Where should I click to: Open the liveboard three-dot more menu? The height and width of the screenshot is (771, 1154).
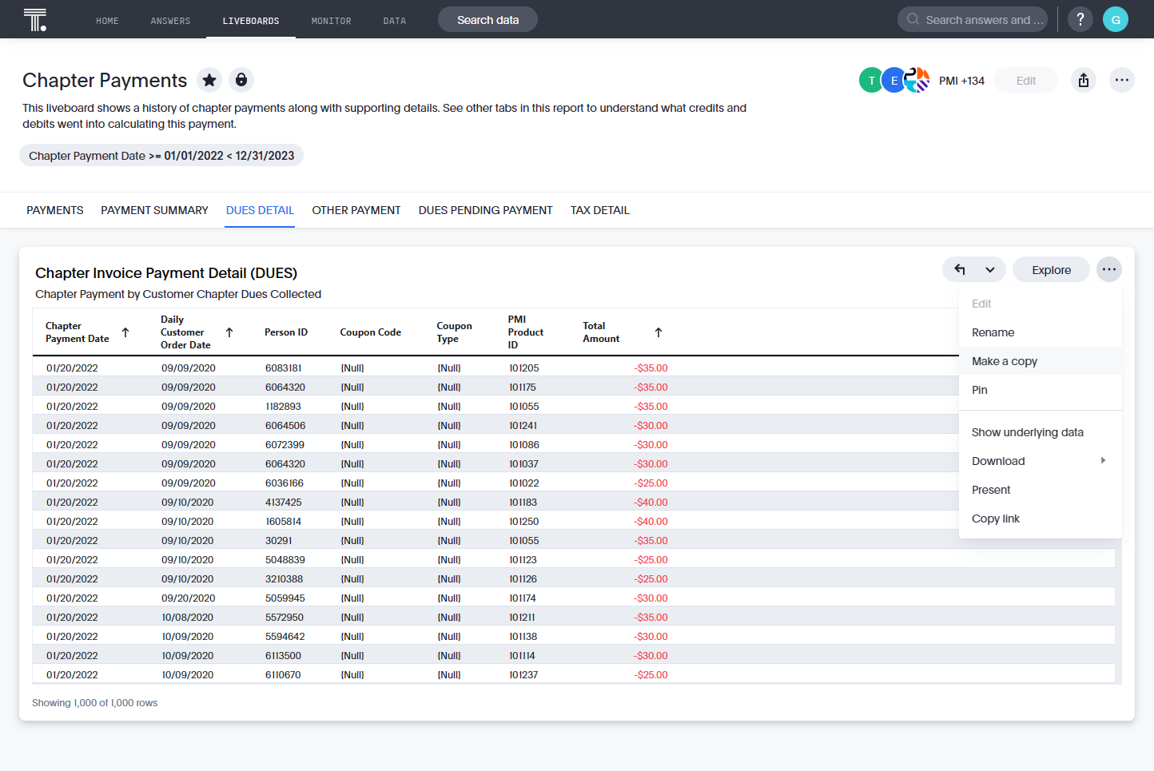(1122, 80)
